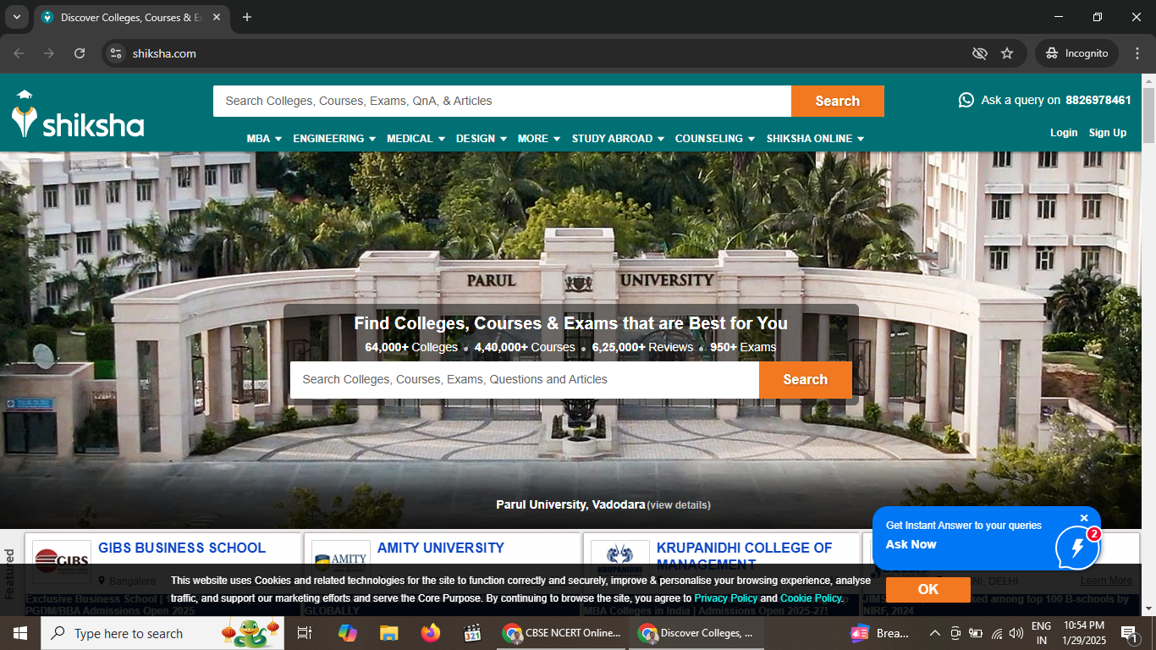Screen dimensions: 1156x650
Task: Click the Incognito indicator button
Action: pos(1076,53)
